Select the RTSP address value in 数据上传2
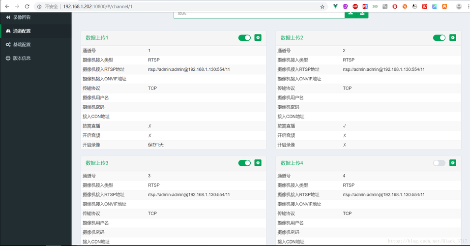 (383, 69)
